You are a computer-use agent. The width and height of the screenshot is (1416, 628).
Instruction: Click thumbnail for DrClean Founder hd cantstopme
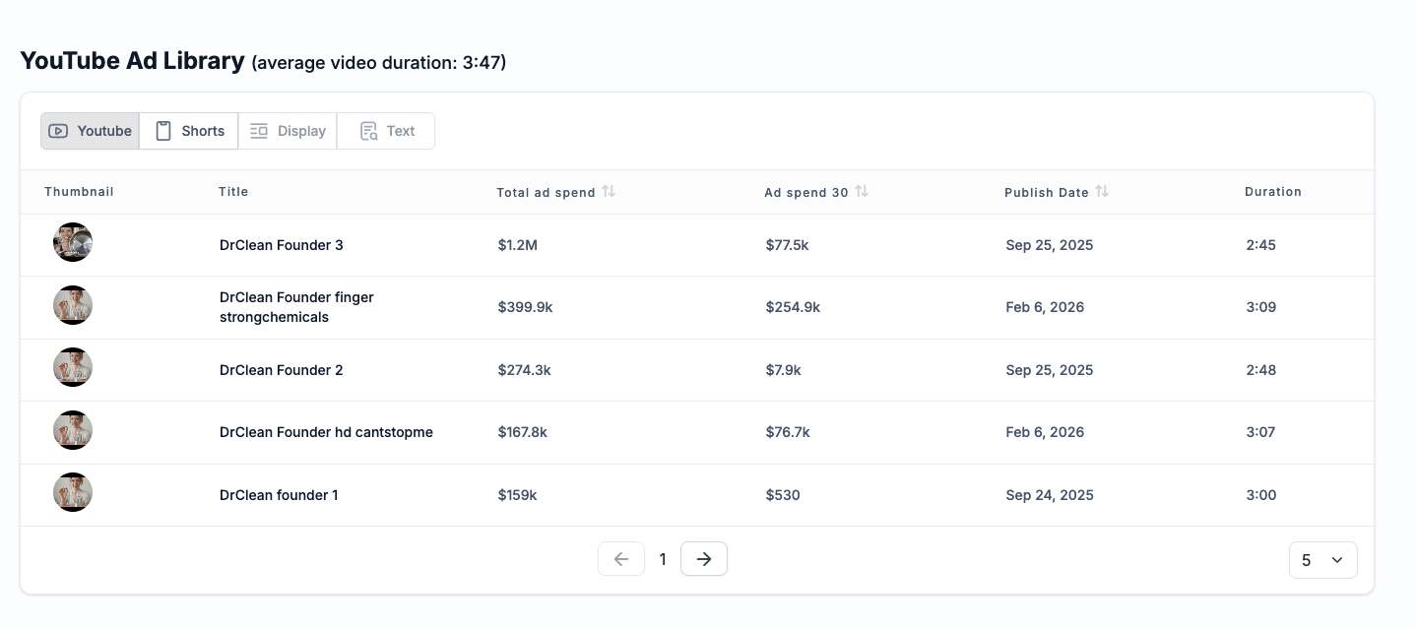tap(73, 431)
